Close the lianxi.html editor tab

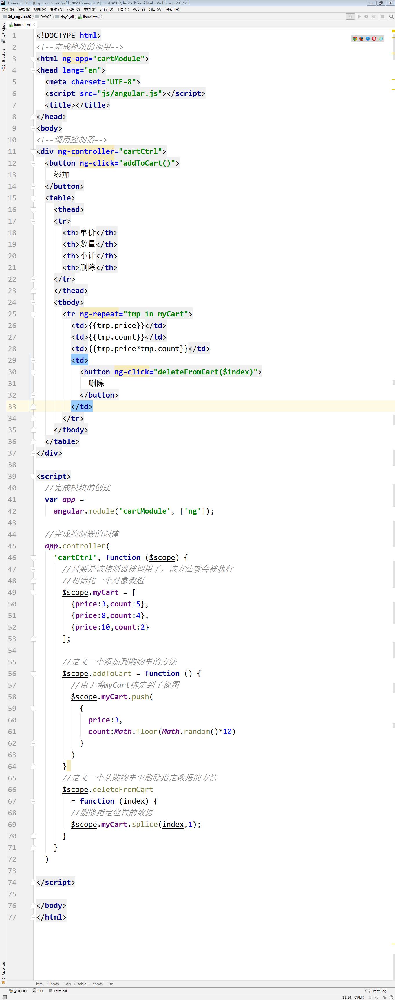tap(34, 24)
